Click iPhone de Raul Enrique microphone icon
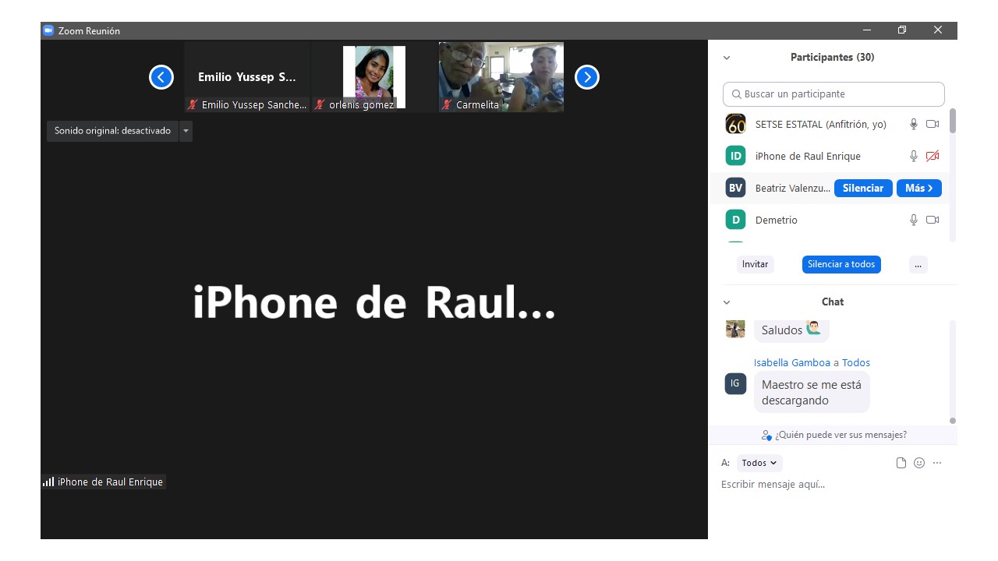998x561 pixels. tap(914, 156)
